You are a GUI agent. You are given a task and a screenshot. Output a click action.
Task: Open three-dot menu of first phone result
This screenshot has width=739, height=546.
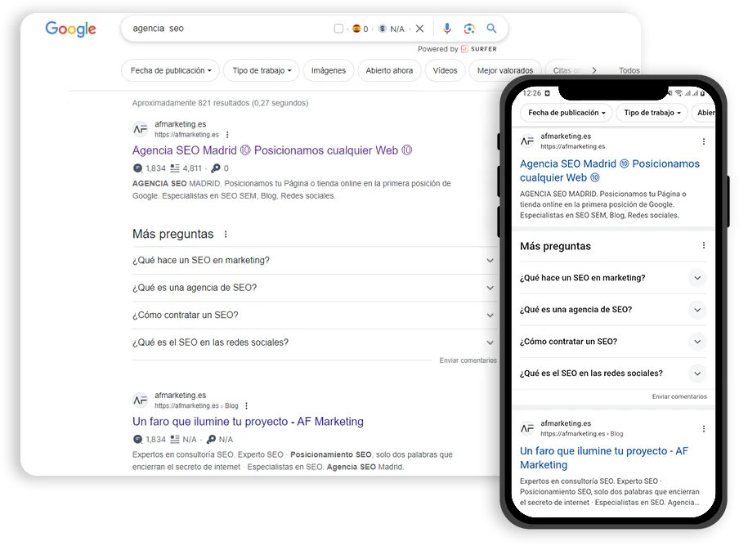coord(704,141)
